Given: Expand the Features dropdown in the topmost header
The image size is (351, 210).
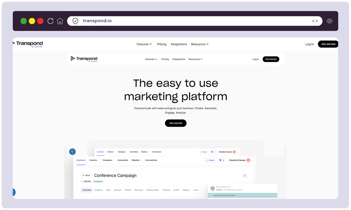Looking at the screenshot, I should [x=144, y=44].
